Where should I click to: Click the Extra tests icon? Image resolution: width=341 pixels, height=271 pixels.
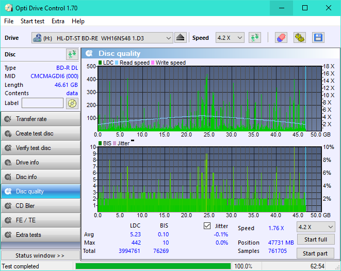tap(8, 235)
